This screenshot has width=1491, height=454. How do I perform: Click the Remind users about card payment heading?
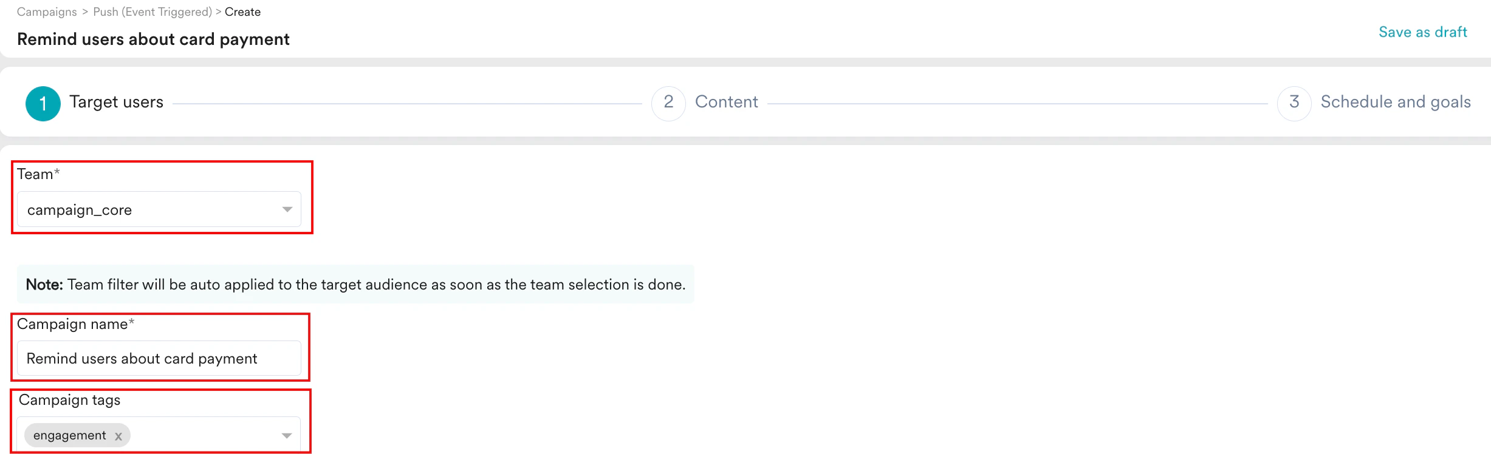tap(153, 39)
